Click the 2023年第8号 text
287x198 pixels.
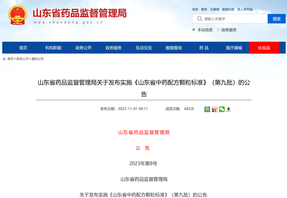tap(143, 163)
